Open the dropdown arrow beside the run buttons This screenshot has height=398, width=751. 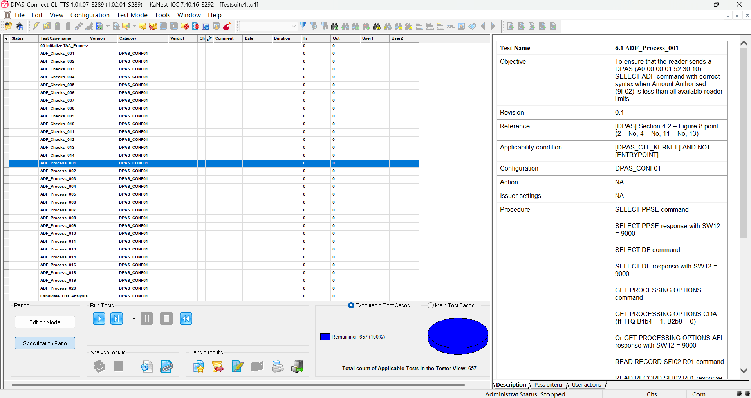click(134, 319)
